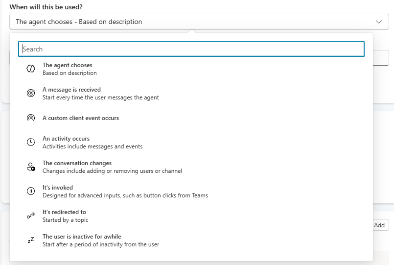Select 'The conversation changes' option
Screen dimensions: 394x265
[191, 167]
